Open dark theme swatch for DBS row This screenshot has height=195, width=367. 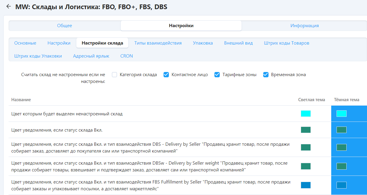pos(341,147)
